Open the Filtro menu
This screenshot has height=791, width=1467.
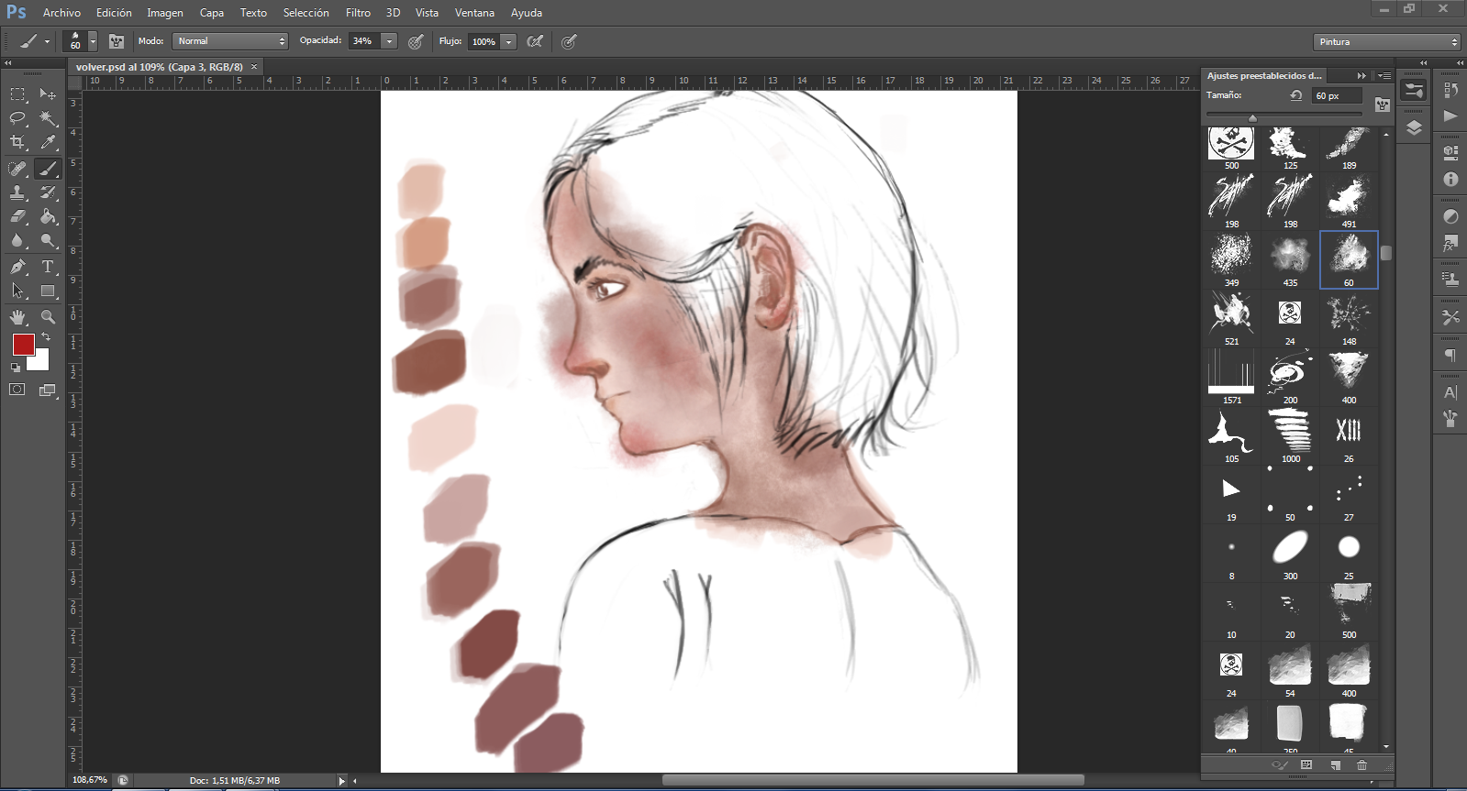coord(358,13)
